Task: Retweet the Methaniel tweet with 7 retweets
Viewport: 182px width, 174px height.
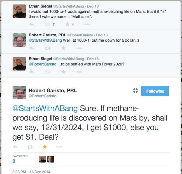Action: coord(48,24)
